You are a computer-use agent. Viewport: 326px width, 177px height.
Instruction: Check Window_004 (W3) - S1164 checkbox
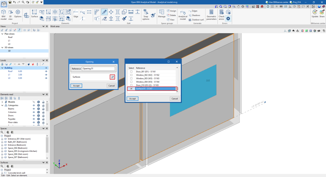[x=131, y=82]
